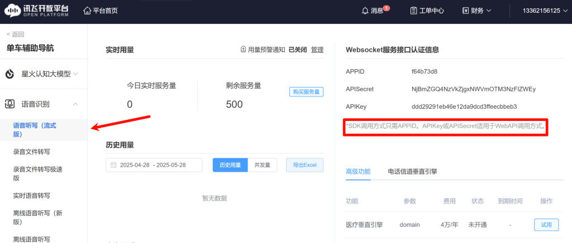Collapse the 语音识别 section
This screenshot has width=572, height=243.
coord(75,104)
